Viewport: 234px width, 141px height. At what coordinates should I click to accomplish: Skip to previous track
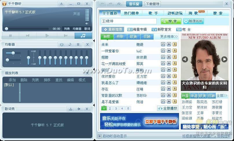27,36
